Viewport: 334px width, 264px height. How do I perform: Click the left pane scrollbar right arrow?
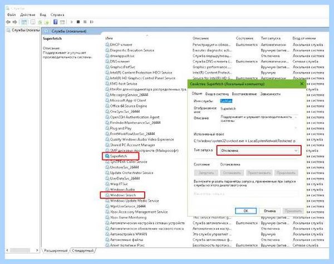[x=37, y=250]
